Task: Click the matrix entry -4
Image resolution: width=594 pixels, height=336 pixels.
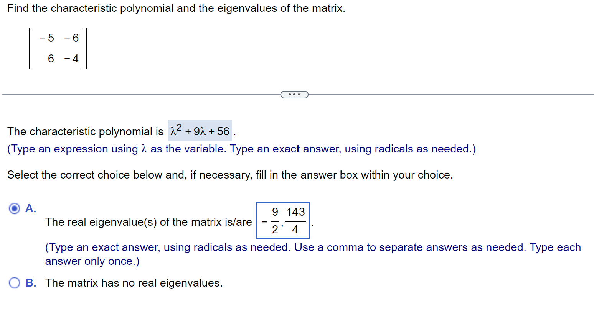Action: point(72,59)
